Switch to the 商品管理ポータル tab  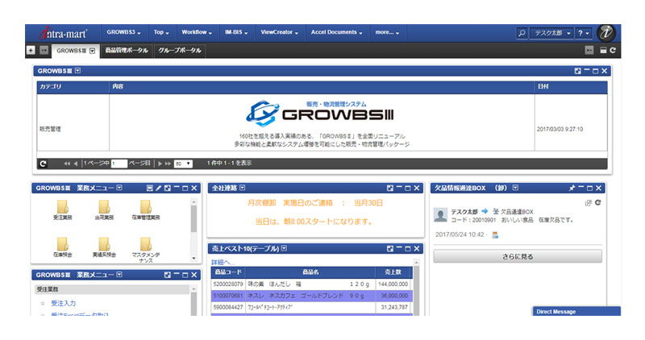127,51
